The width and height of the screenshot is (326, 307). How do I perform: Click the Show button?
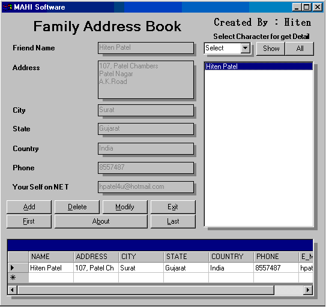tap(271, 49)
